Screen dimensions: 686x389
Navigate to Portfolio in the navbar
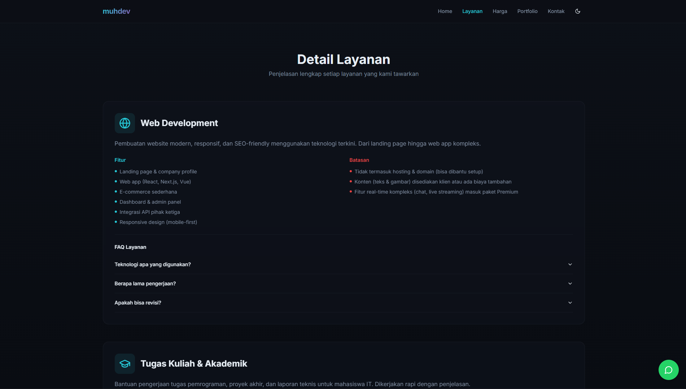(527, 11)
